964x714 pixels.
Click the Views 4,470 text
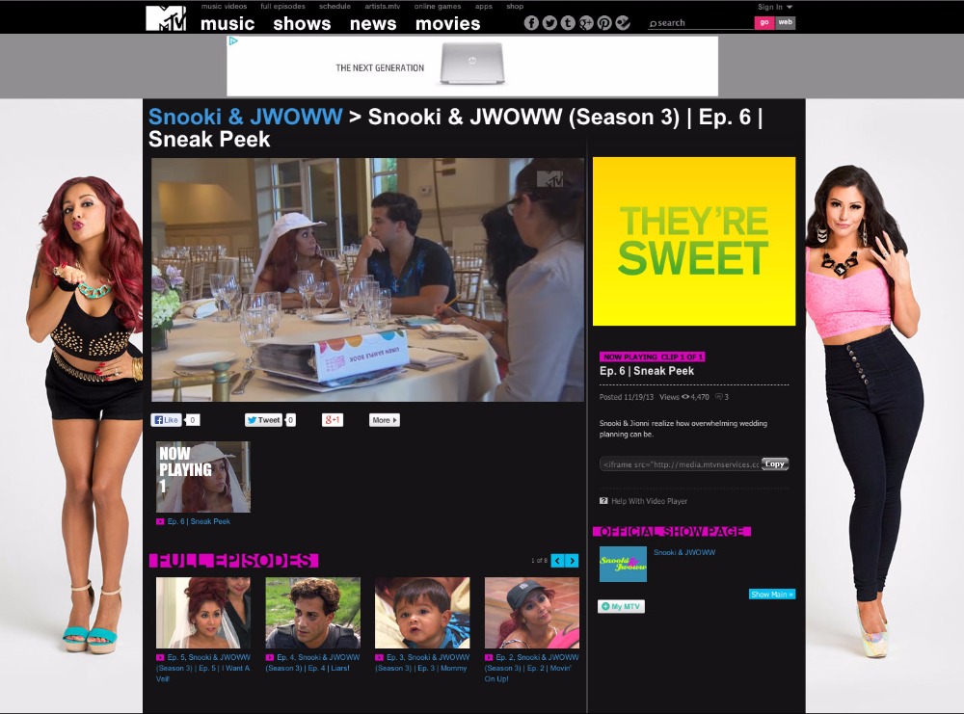(x=684, y=397)
